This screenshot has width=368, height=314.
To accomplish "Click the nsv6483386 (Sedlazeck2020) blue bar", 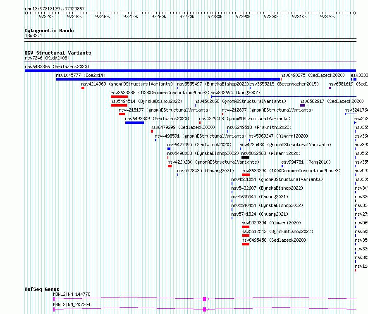I will 190,71.
